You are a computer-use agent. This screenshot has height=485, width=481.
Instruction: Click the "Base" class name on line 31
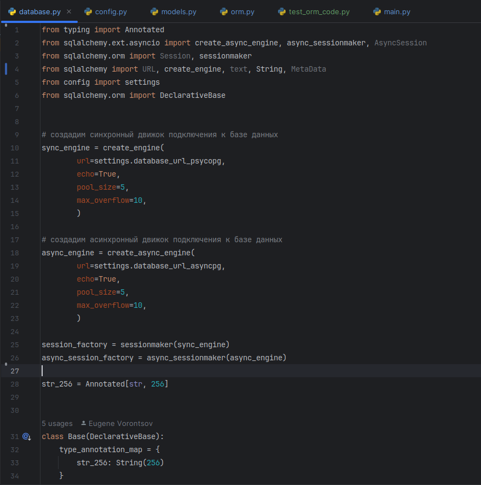[x=77, y=436]
